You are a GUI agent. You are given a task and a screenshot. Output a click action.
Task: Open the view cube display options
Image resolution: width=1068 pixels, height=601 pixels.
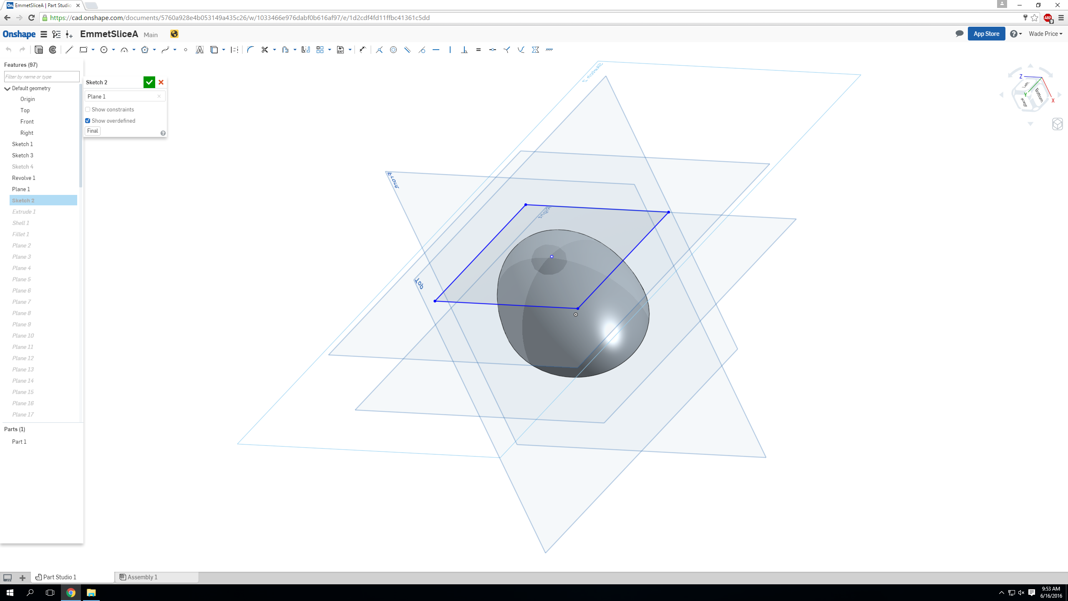coord(1058,124)
